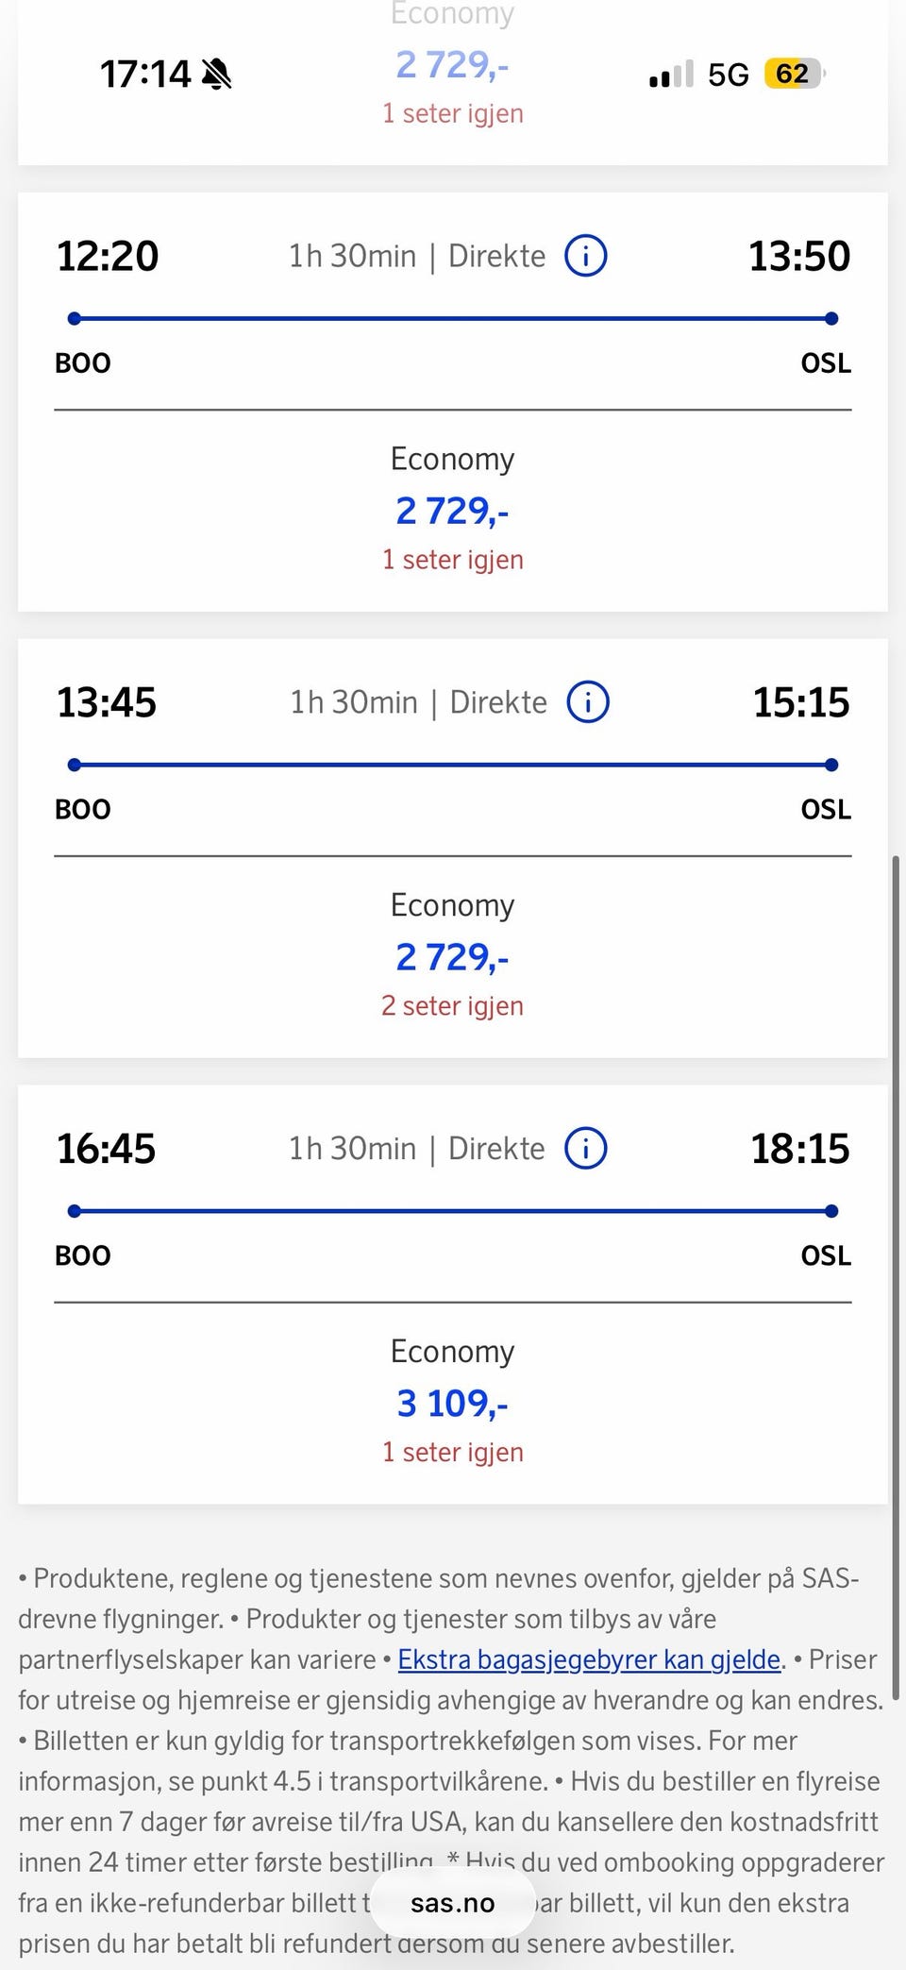Screen dimensions: 906x1970
Task: Tap 1h 30min Direkte text on 13:45 flight
Action: (x=418, y=702)
